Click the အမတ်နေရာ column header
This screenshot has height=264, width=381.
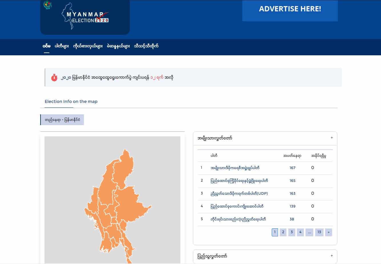292,156
